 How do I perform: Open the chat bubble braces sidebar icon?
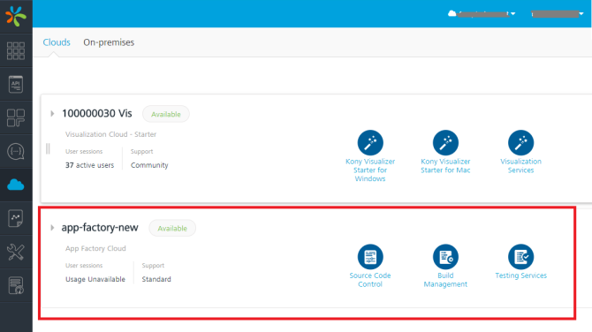point(16,151)
